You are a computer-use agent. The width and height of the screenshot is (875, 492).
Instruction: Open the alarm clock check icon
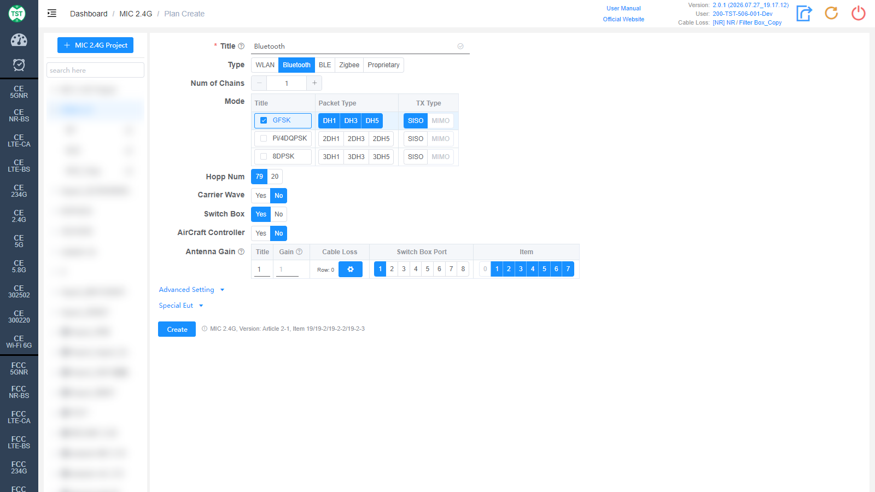coord(19,65)
